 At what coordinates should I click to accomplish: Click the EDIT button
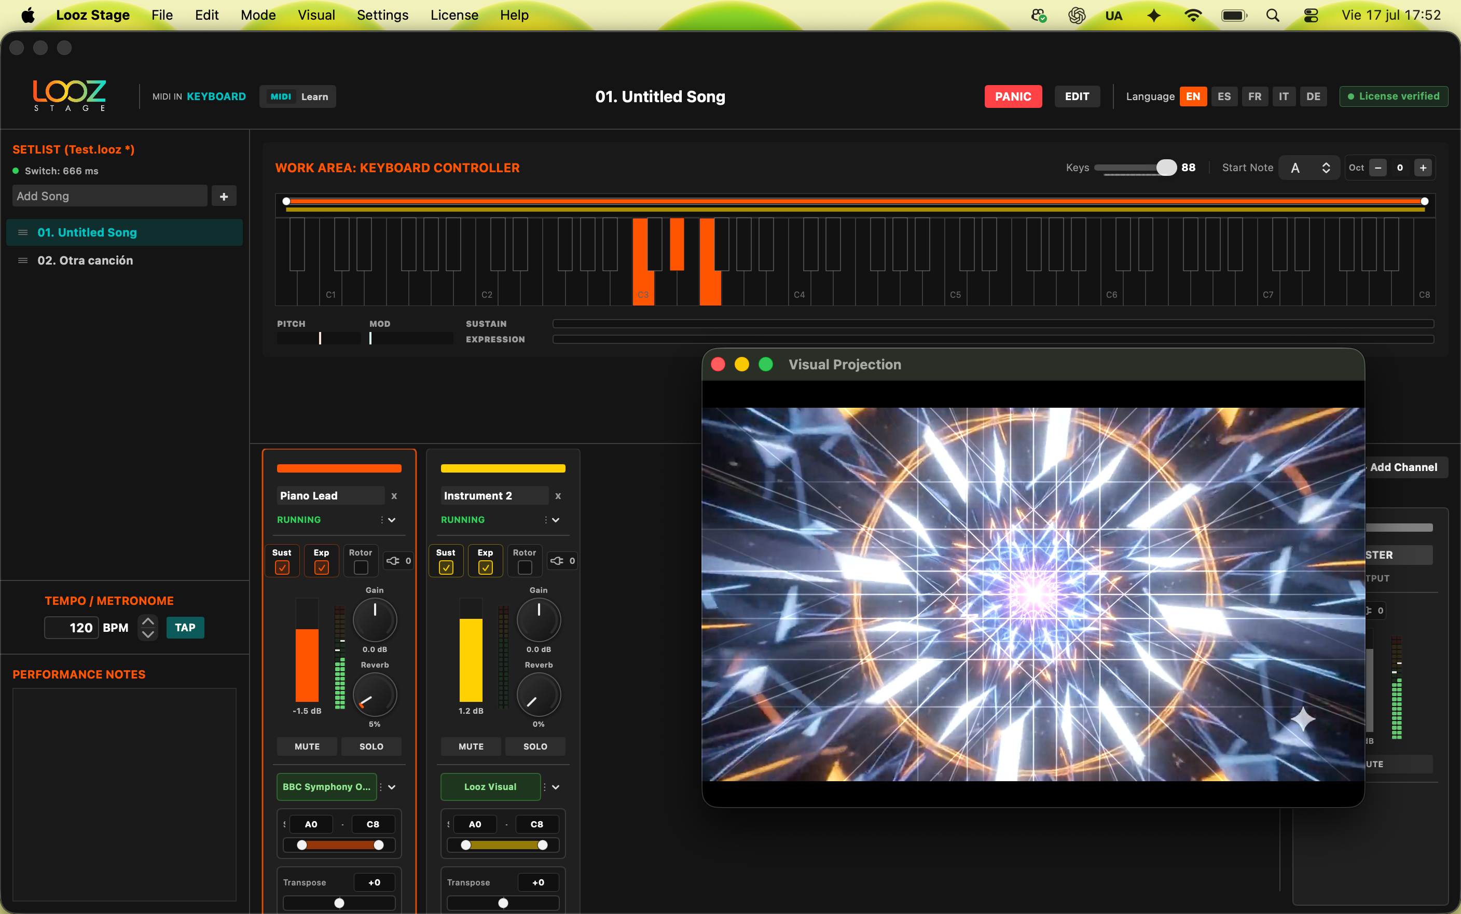1077,96
